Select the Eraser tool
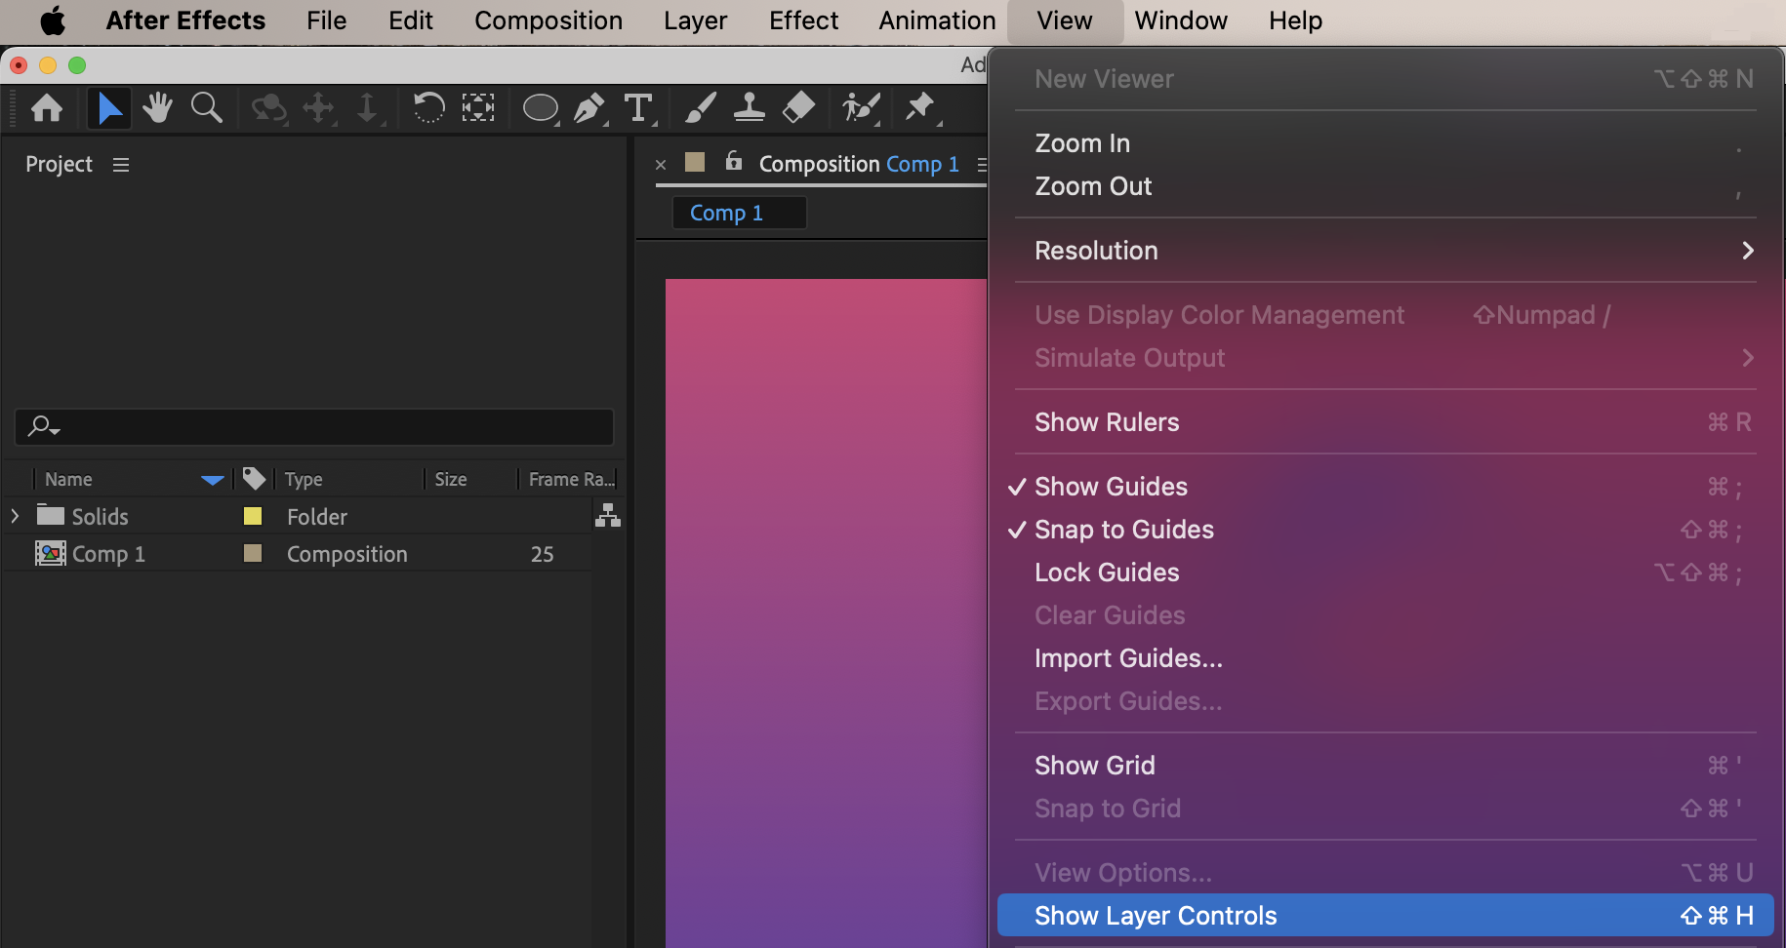Viewport: 1786px width, 948px height. pos(798,107)
